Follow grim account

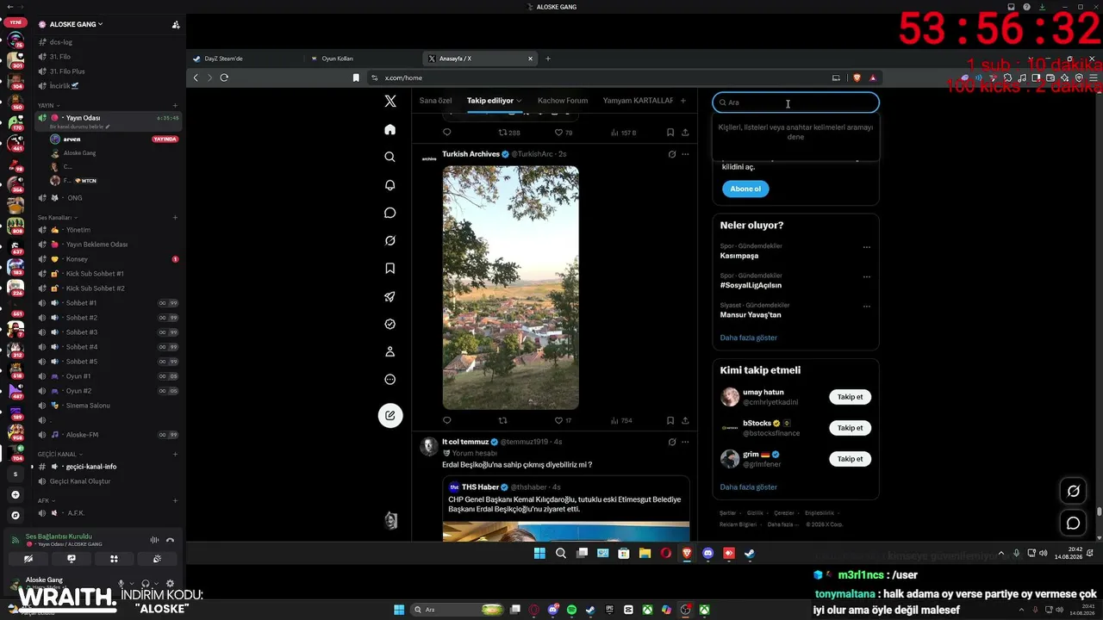click(850, 459)
